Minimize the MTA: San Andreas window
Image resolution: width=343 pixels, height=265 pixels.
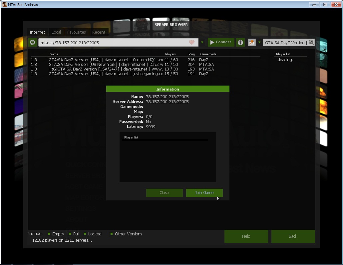[314, 4]
